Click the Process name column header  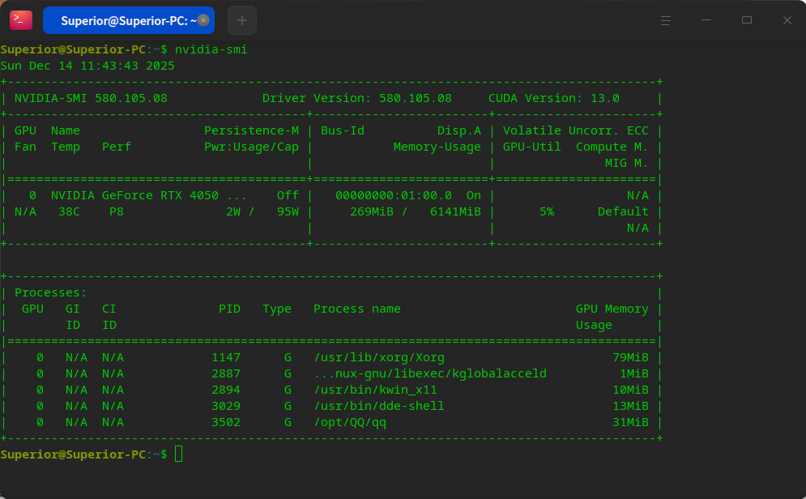click(x=356, y=309)
